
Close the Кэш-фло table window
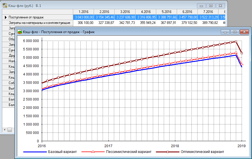[221, 6]
